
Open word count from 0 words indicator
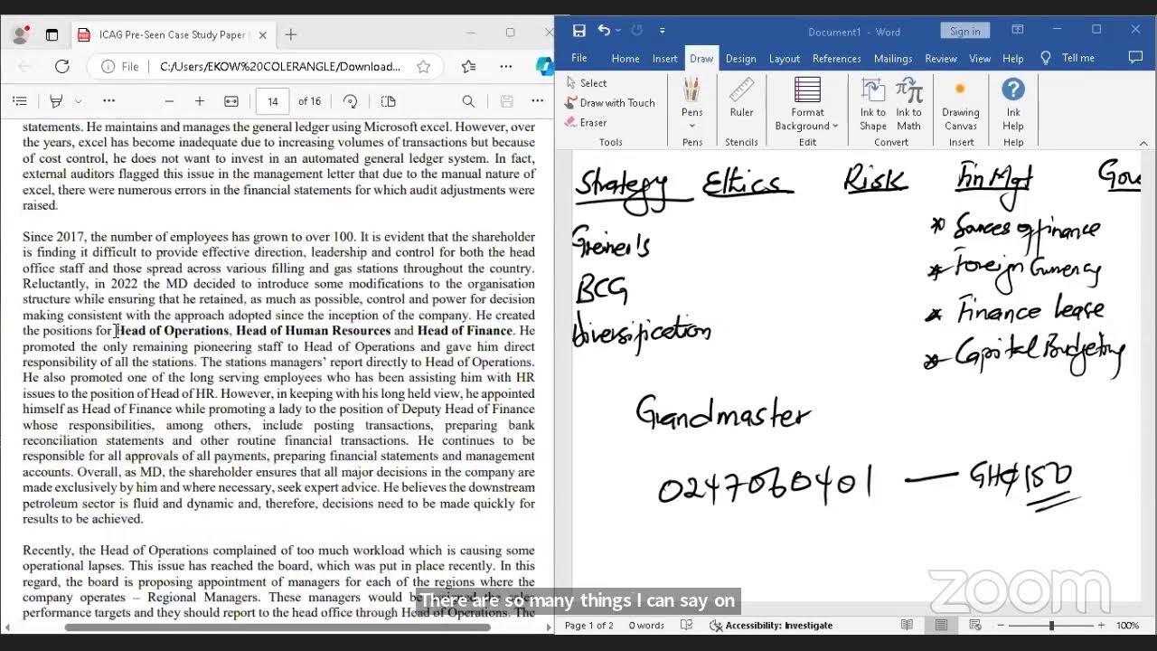point(646,626)
